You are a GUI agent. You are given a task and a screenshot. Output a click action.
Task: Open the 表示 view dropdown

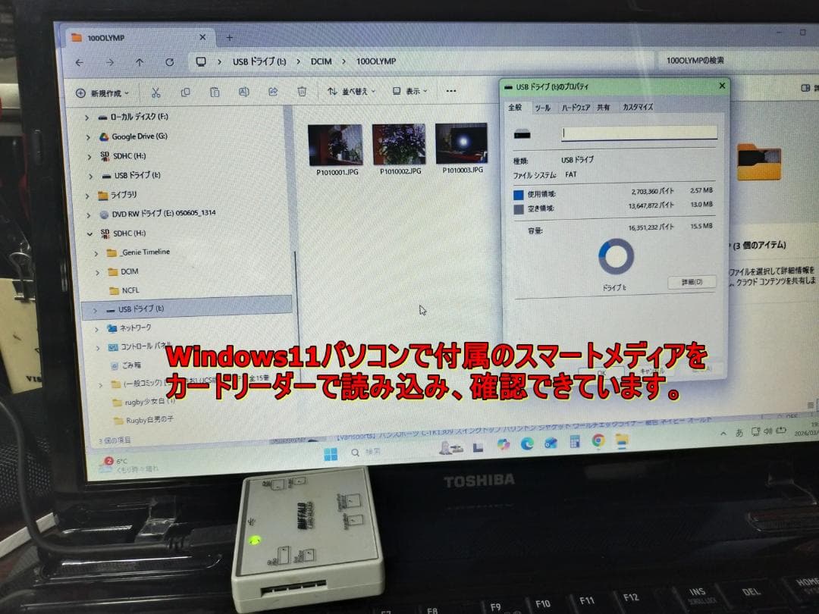coord(410,91)
